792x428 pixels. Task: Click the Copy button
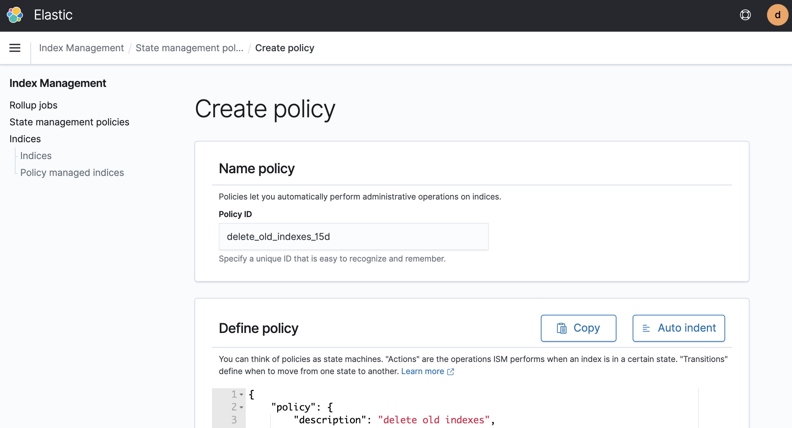coord(578,328)
